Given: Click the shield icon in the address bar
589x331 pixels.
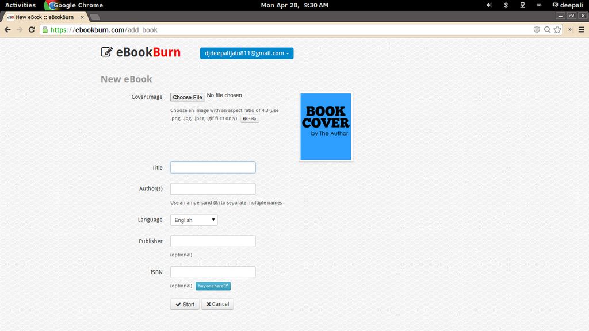Looking at the screenshot, I should click(x=537, y=29).
